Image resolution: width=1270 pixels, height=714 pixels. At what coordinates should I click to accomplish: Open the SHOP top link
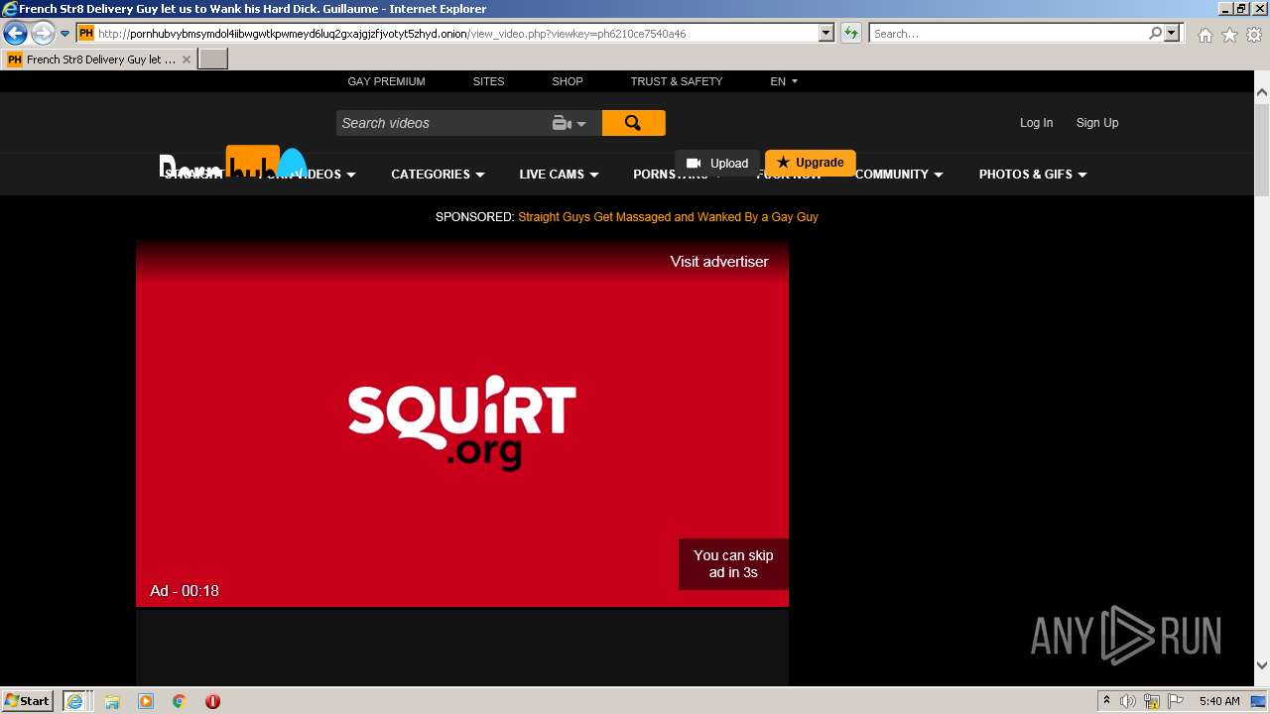pyautogui.click(x=568, y=81)
